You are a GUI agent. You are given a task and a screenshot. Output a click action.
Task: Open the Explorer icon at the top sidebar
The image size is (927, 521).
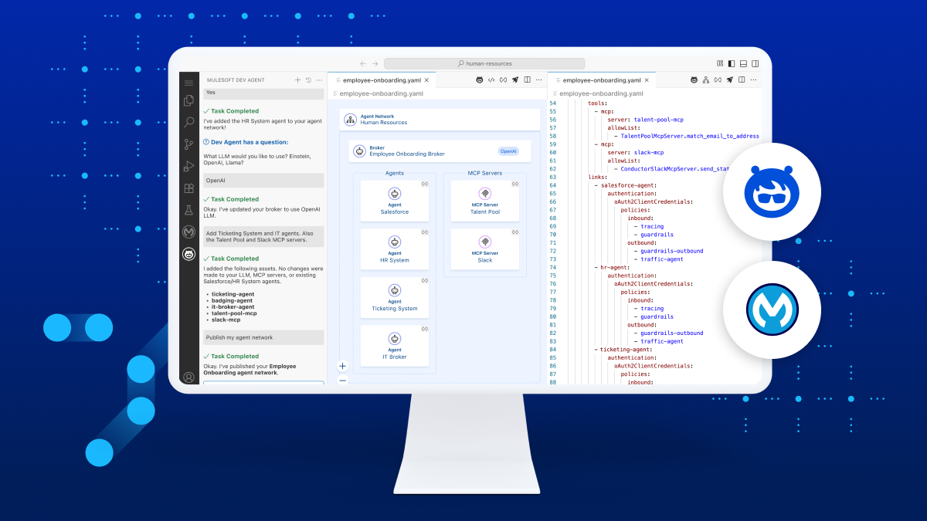click(188, 100)
